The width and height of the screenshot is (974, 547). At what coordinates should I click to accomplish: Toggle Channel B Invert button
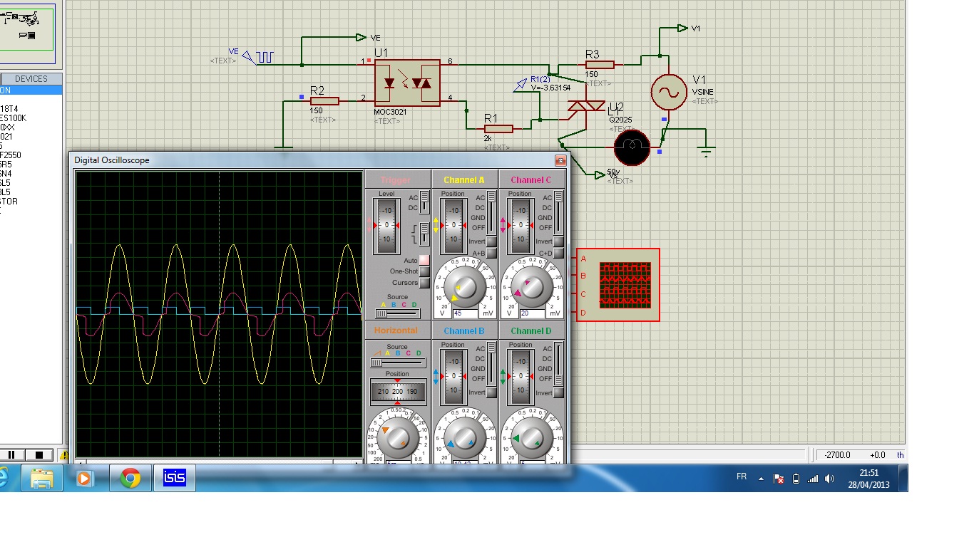point(491,393)
